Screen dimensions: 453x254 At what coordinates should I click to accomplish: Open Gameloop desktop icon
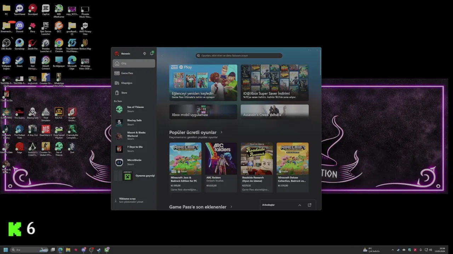pyautogui.click(x=19, y=45)
